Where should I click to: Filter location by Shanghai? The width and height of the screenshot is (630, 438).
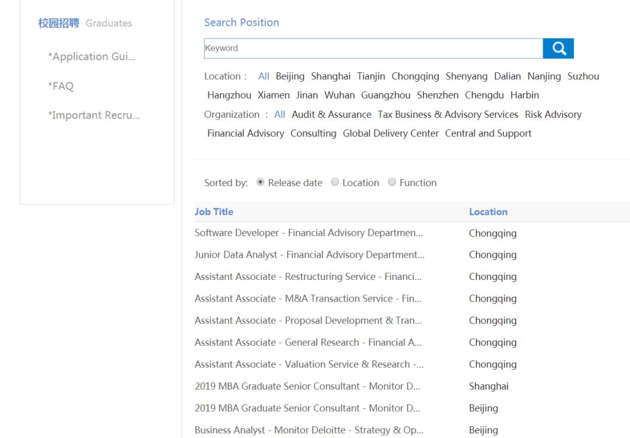pos(331,76)
